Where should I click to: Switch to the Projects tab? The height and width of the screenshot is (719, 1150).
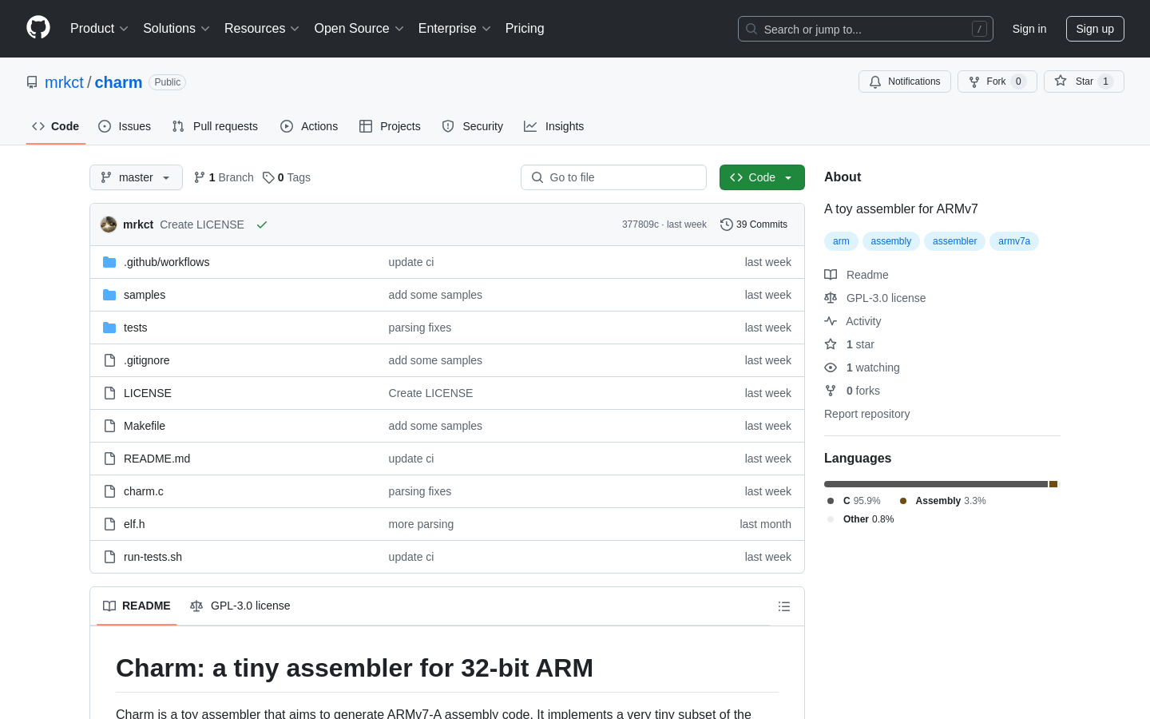coord(390,126)
